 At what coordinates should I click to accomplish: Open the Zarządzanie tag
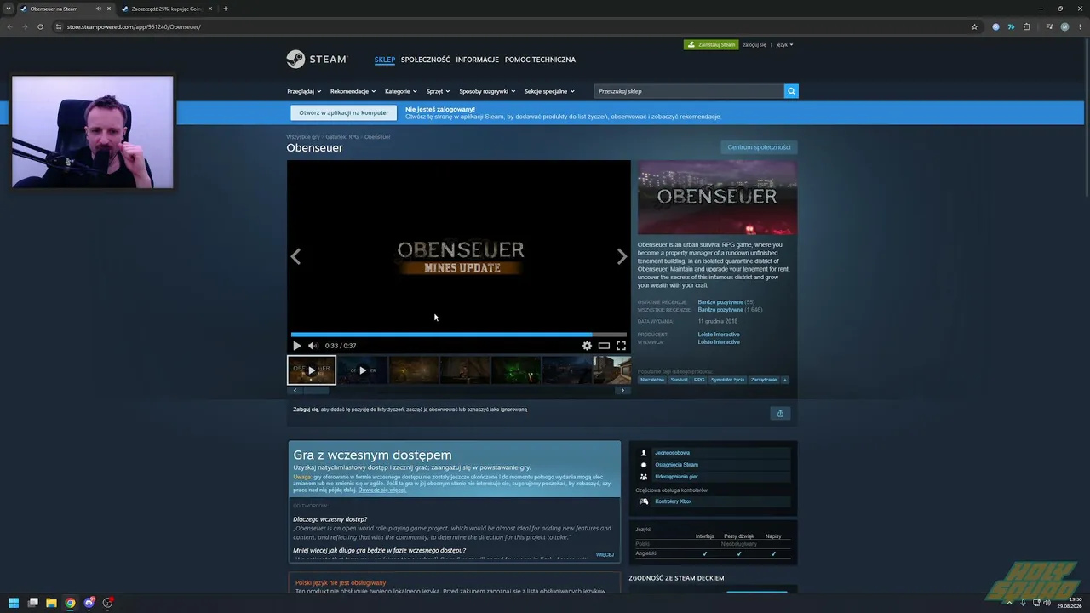pyautogui.click(x=764, y=380)
